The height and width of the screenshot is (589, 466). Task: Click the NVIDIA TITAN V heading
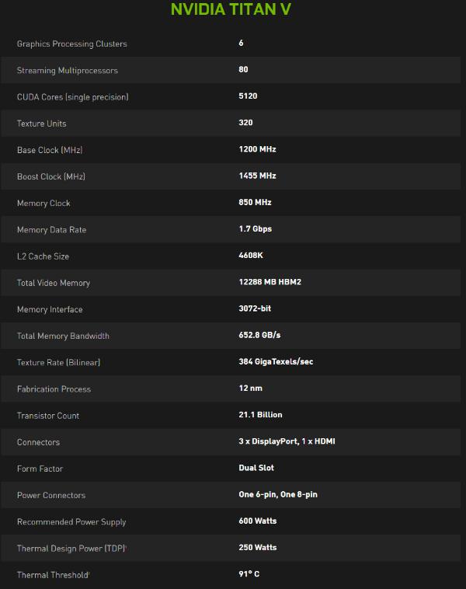point(231,9)
